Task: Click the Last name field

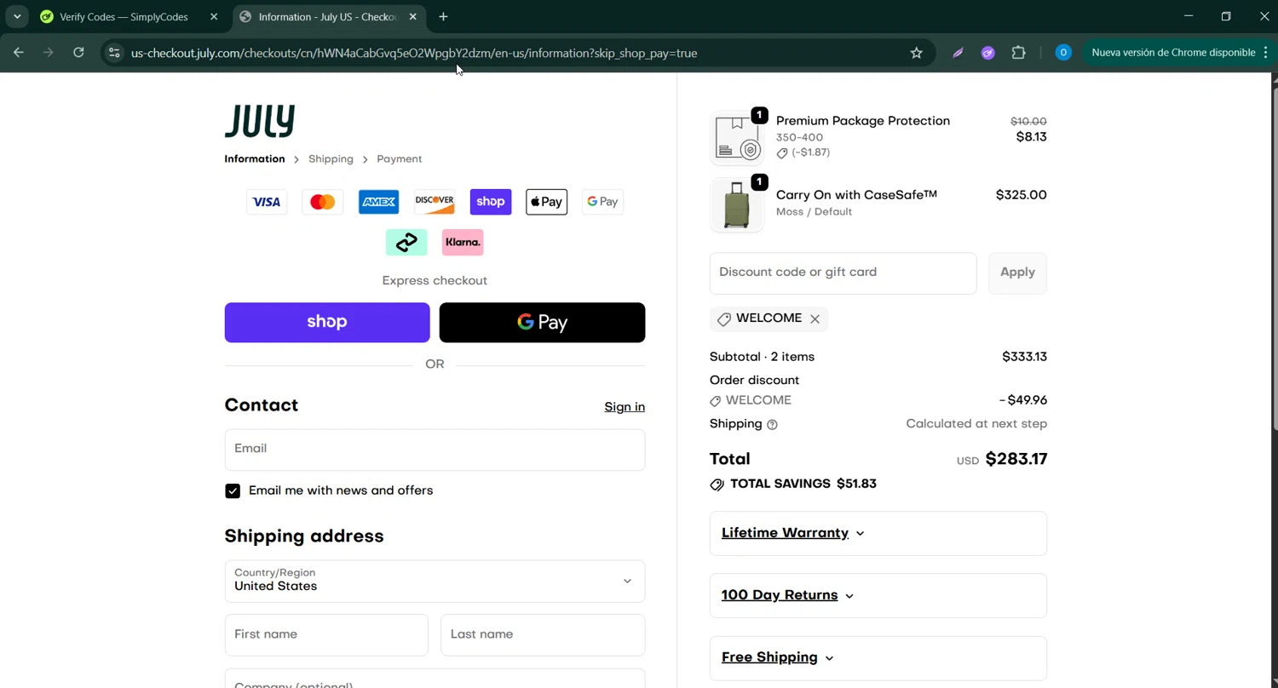Action: tap(543, 635)
